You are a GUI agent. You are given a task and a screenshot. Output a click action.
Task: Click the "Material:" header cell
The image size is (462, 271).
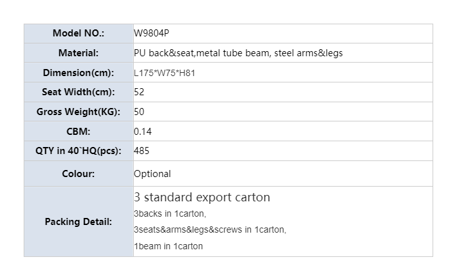tap(78, 53)
